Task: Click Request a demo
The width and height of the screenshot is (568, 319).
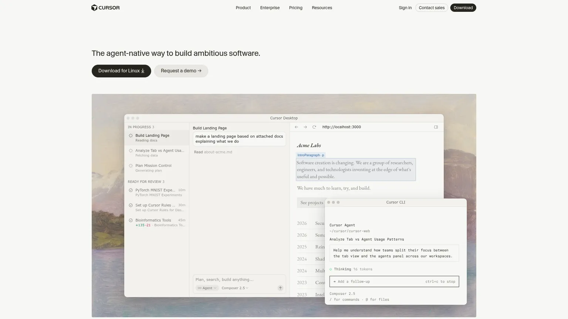Action: point(181,71)
